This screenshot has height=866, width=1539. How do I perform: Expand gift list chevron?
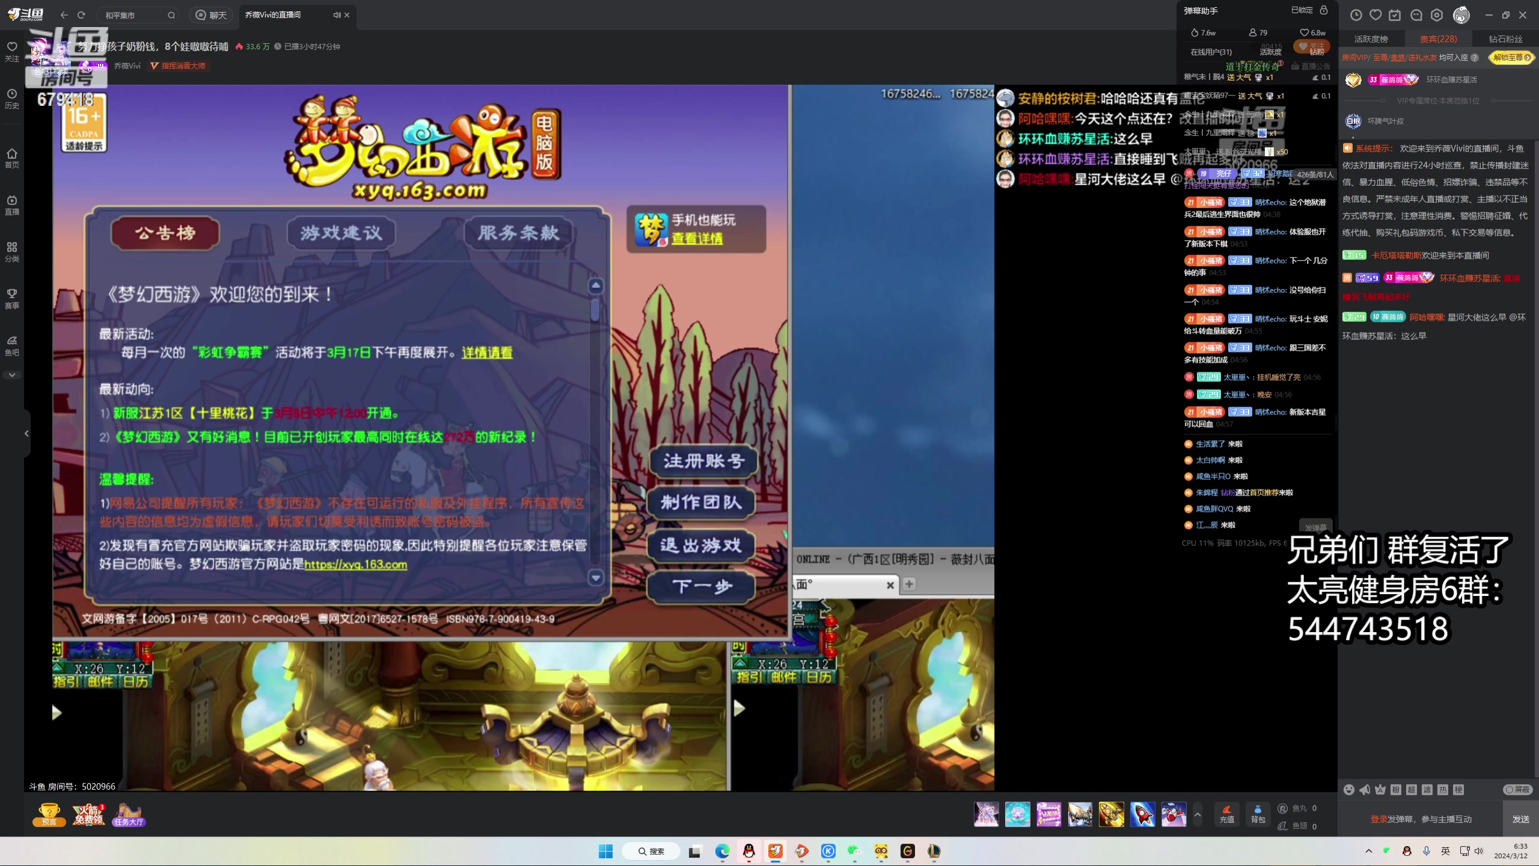pos(1197,814)
